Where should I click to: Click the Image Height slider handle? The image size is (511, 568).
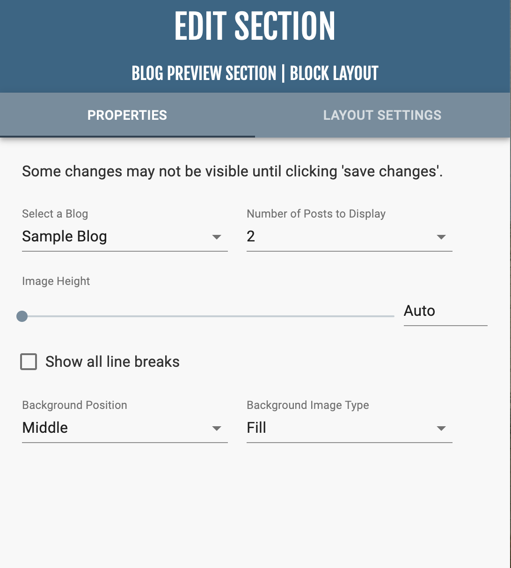click(22, 317)
